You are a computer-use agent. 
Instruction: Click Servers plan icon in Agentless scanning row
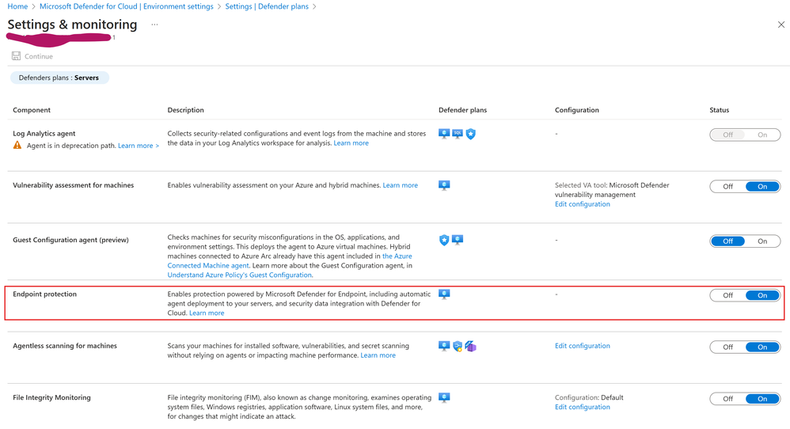tap(444, 346)
